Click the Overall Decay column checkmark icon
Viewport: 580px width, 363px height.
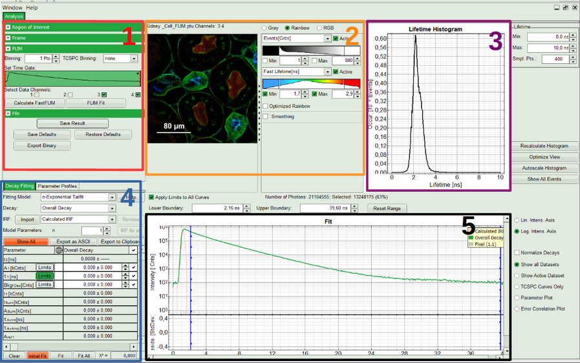coord(133,249)
